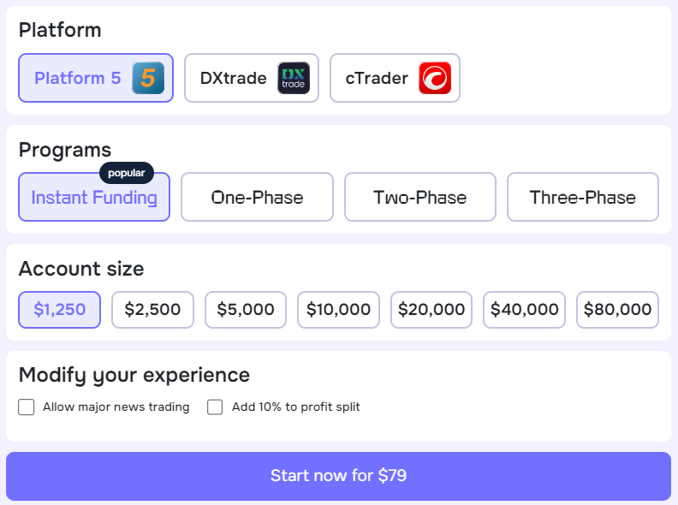Choose the One-Phase program

[257, 198]
